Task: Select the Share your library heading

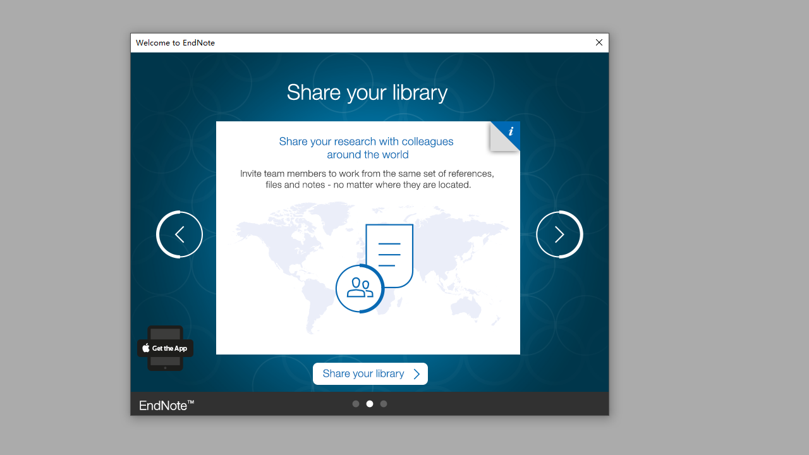Action: 367,92
